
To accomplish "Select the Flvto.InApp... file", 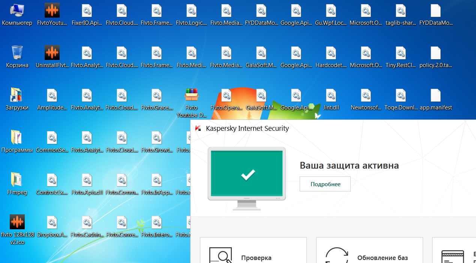I will pyautogui.click(x=157, y=184).
